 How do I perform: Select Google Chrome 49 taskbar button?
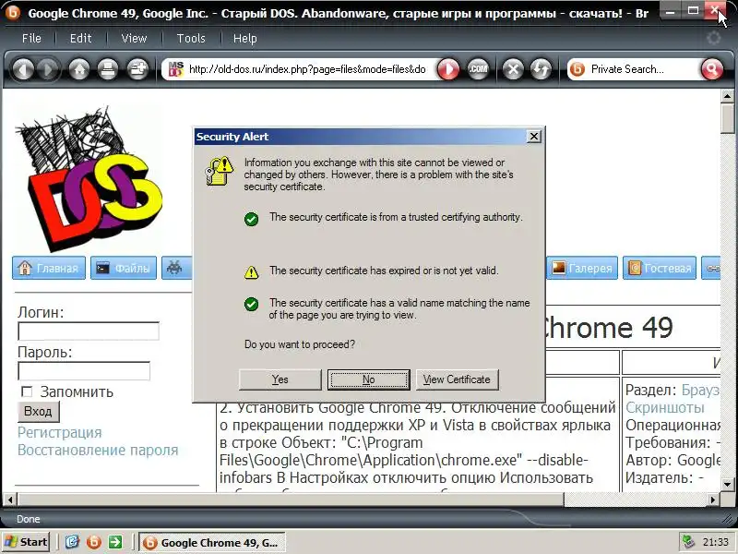212,543
